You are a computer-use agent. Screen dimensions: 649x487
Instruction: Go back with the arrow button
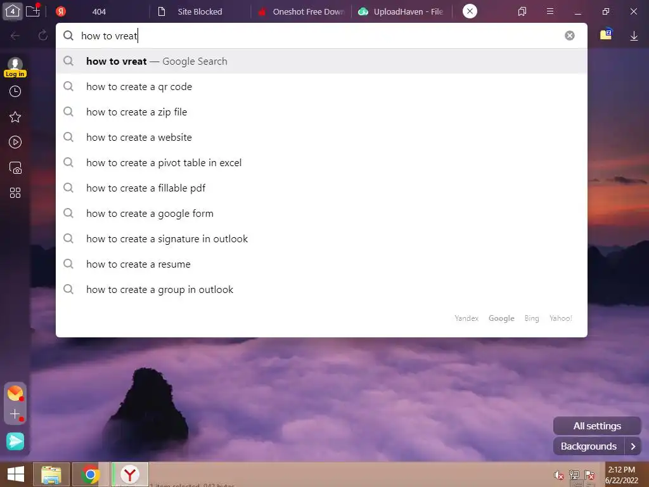tap(15, 36)
